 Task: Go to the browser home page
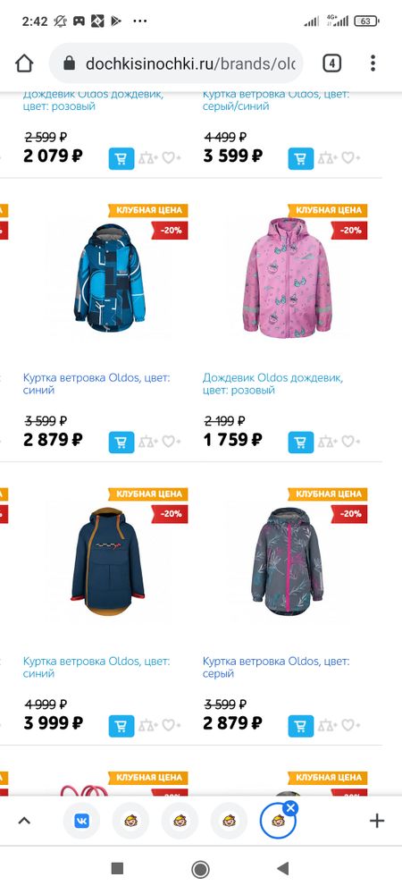pos(24,63)
